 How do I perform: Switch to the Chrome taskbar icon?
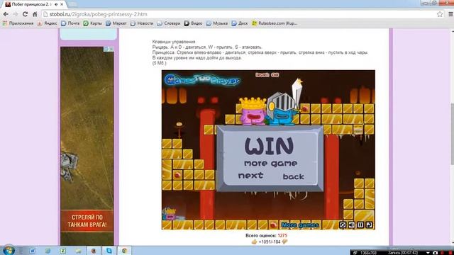125,251
